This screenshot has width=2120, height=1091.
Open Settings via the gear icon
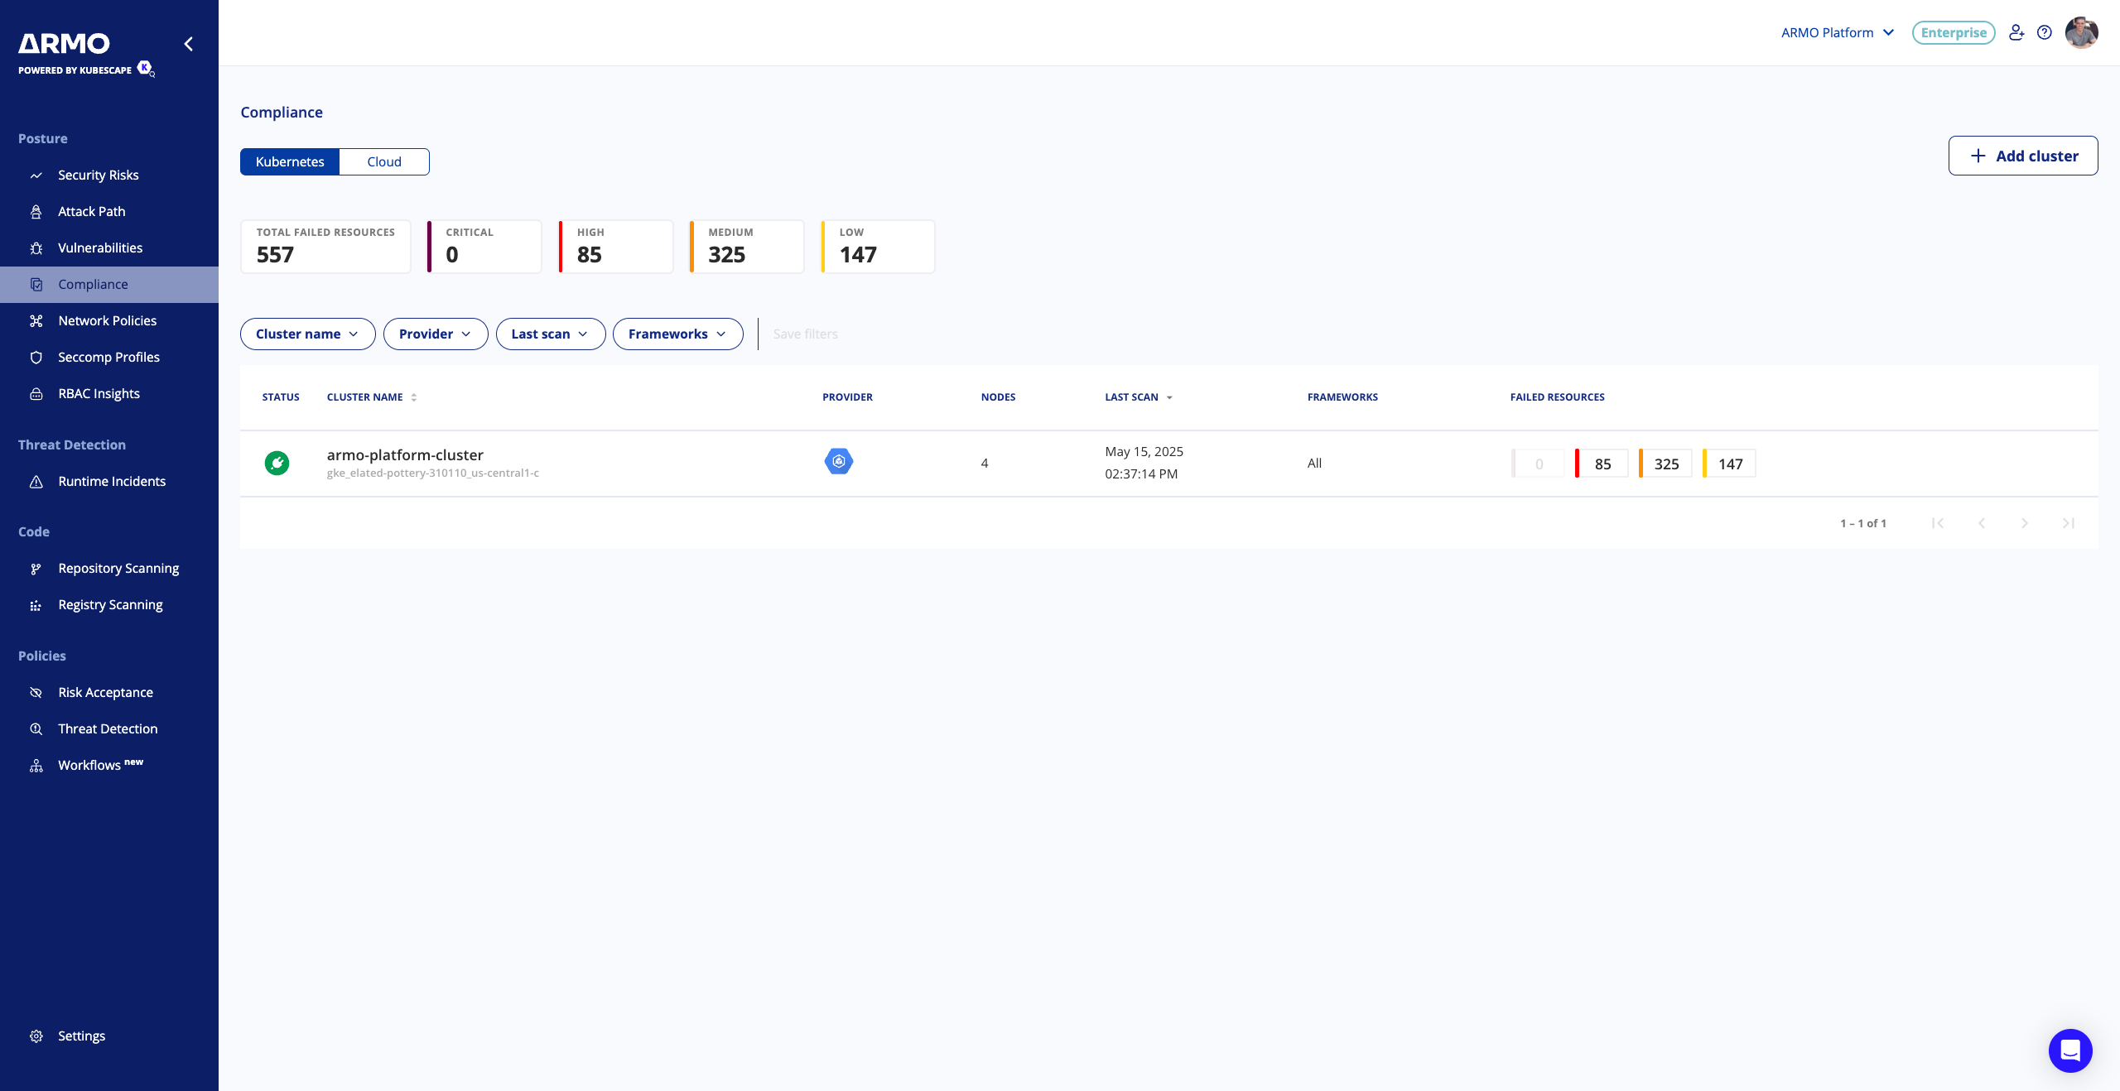(x=36, y=1036)
